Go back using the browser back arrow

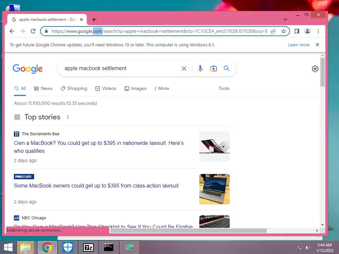(x=12, y=31)
